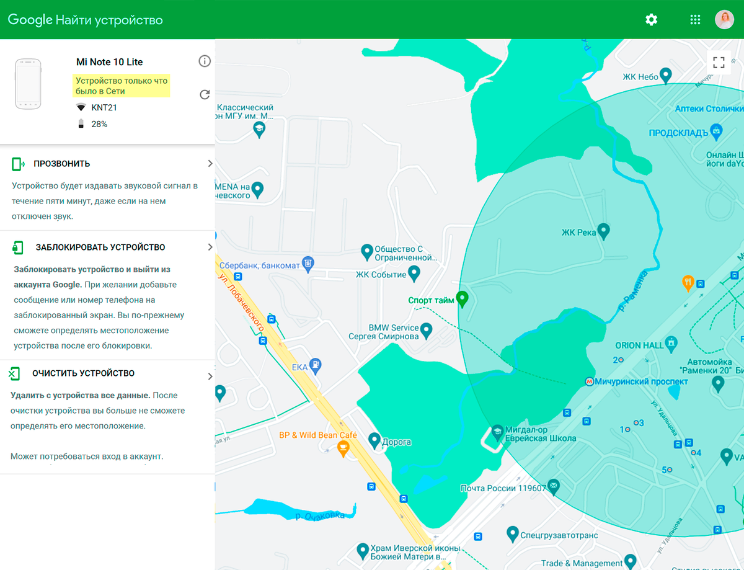Click the Wi-Fi icon beside KNT21
Screen dimensions: 744x570
[x=81, y=107]
